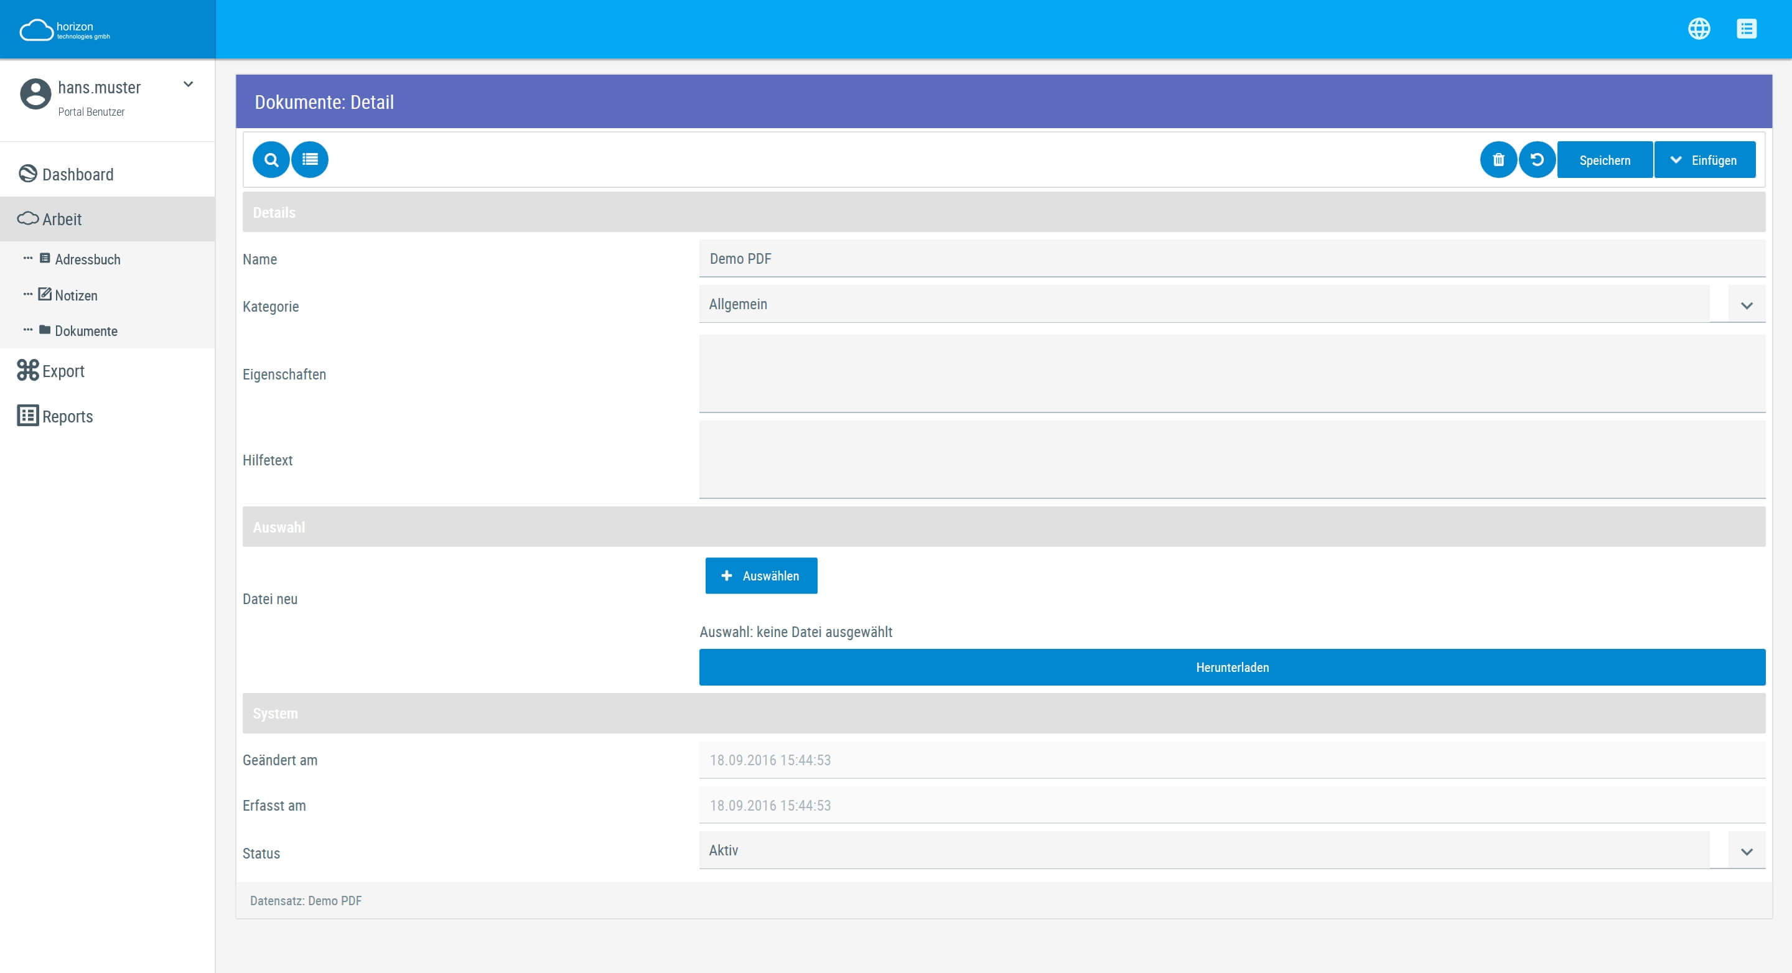Open the Dokumente folder in the sidebar

[86, 331]
